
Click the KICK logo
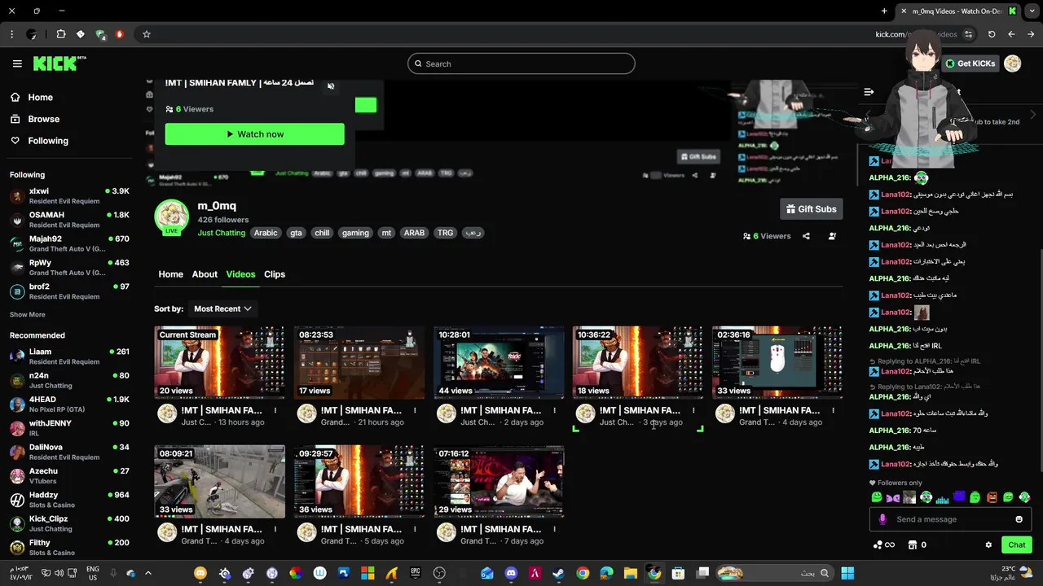[59, 63]
